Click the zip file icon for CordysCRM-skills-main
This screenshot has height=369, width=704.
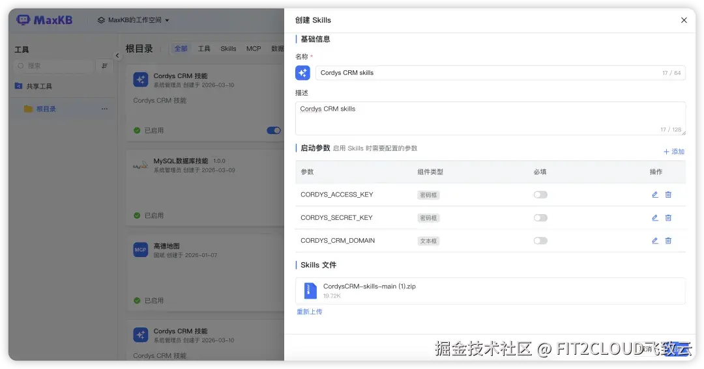pos(310,290)
